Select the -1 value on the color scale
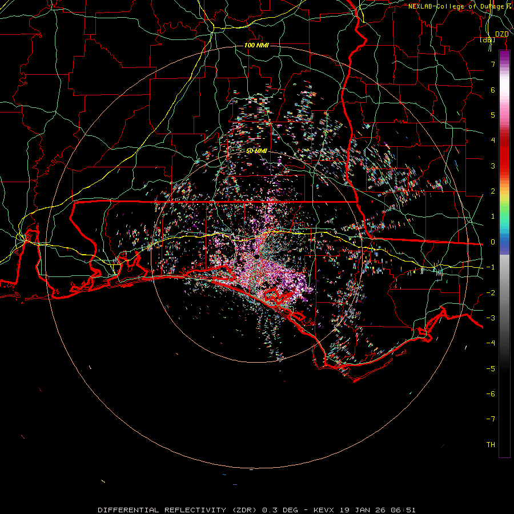Image resolution: width=514 pixels, height=514 pixels. click(x=491, y=267)
